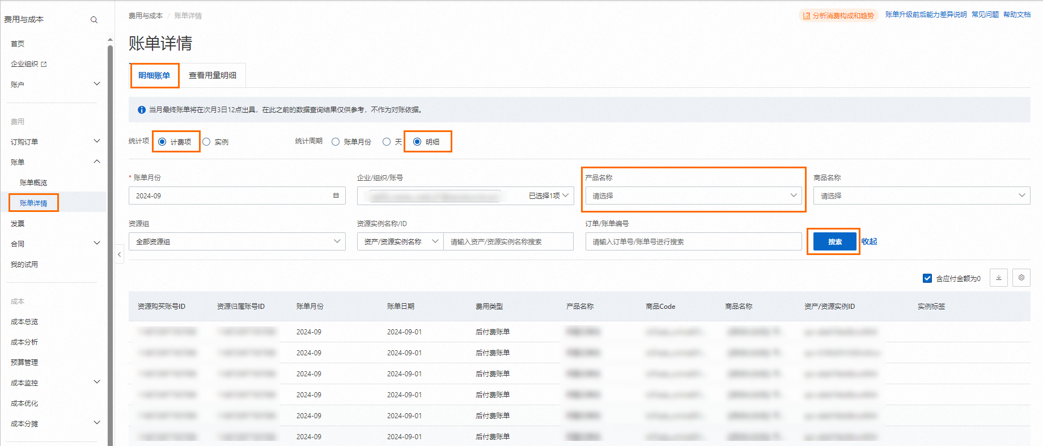Click 商品Code column header

pyautogui.click(x=660, y=307)
